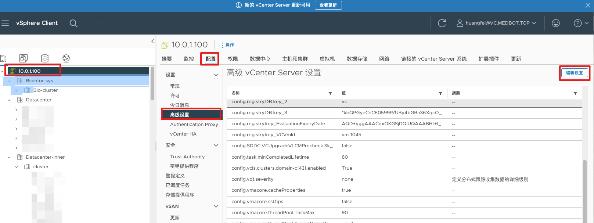Switch to VMs and Templates inventory view
The image size is (594, 223).
24,58
